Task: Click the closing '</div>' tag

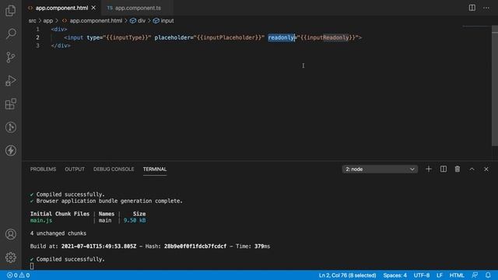Action: pyautogui.click(x=61, y=46)
